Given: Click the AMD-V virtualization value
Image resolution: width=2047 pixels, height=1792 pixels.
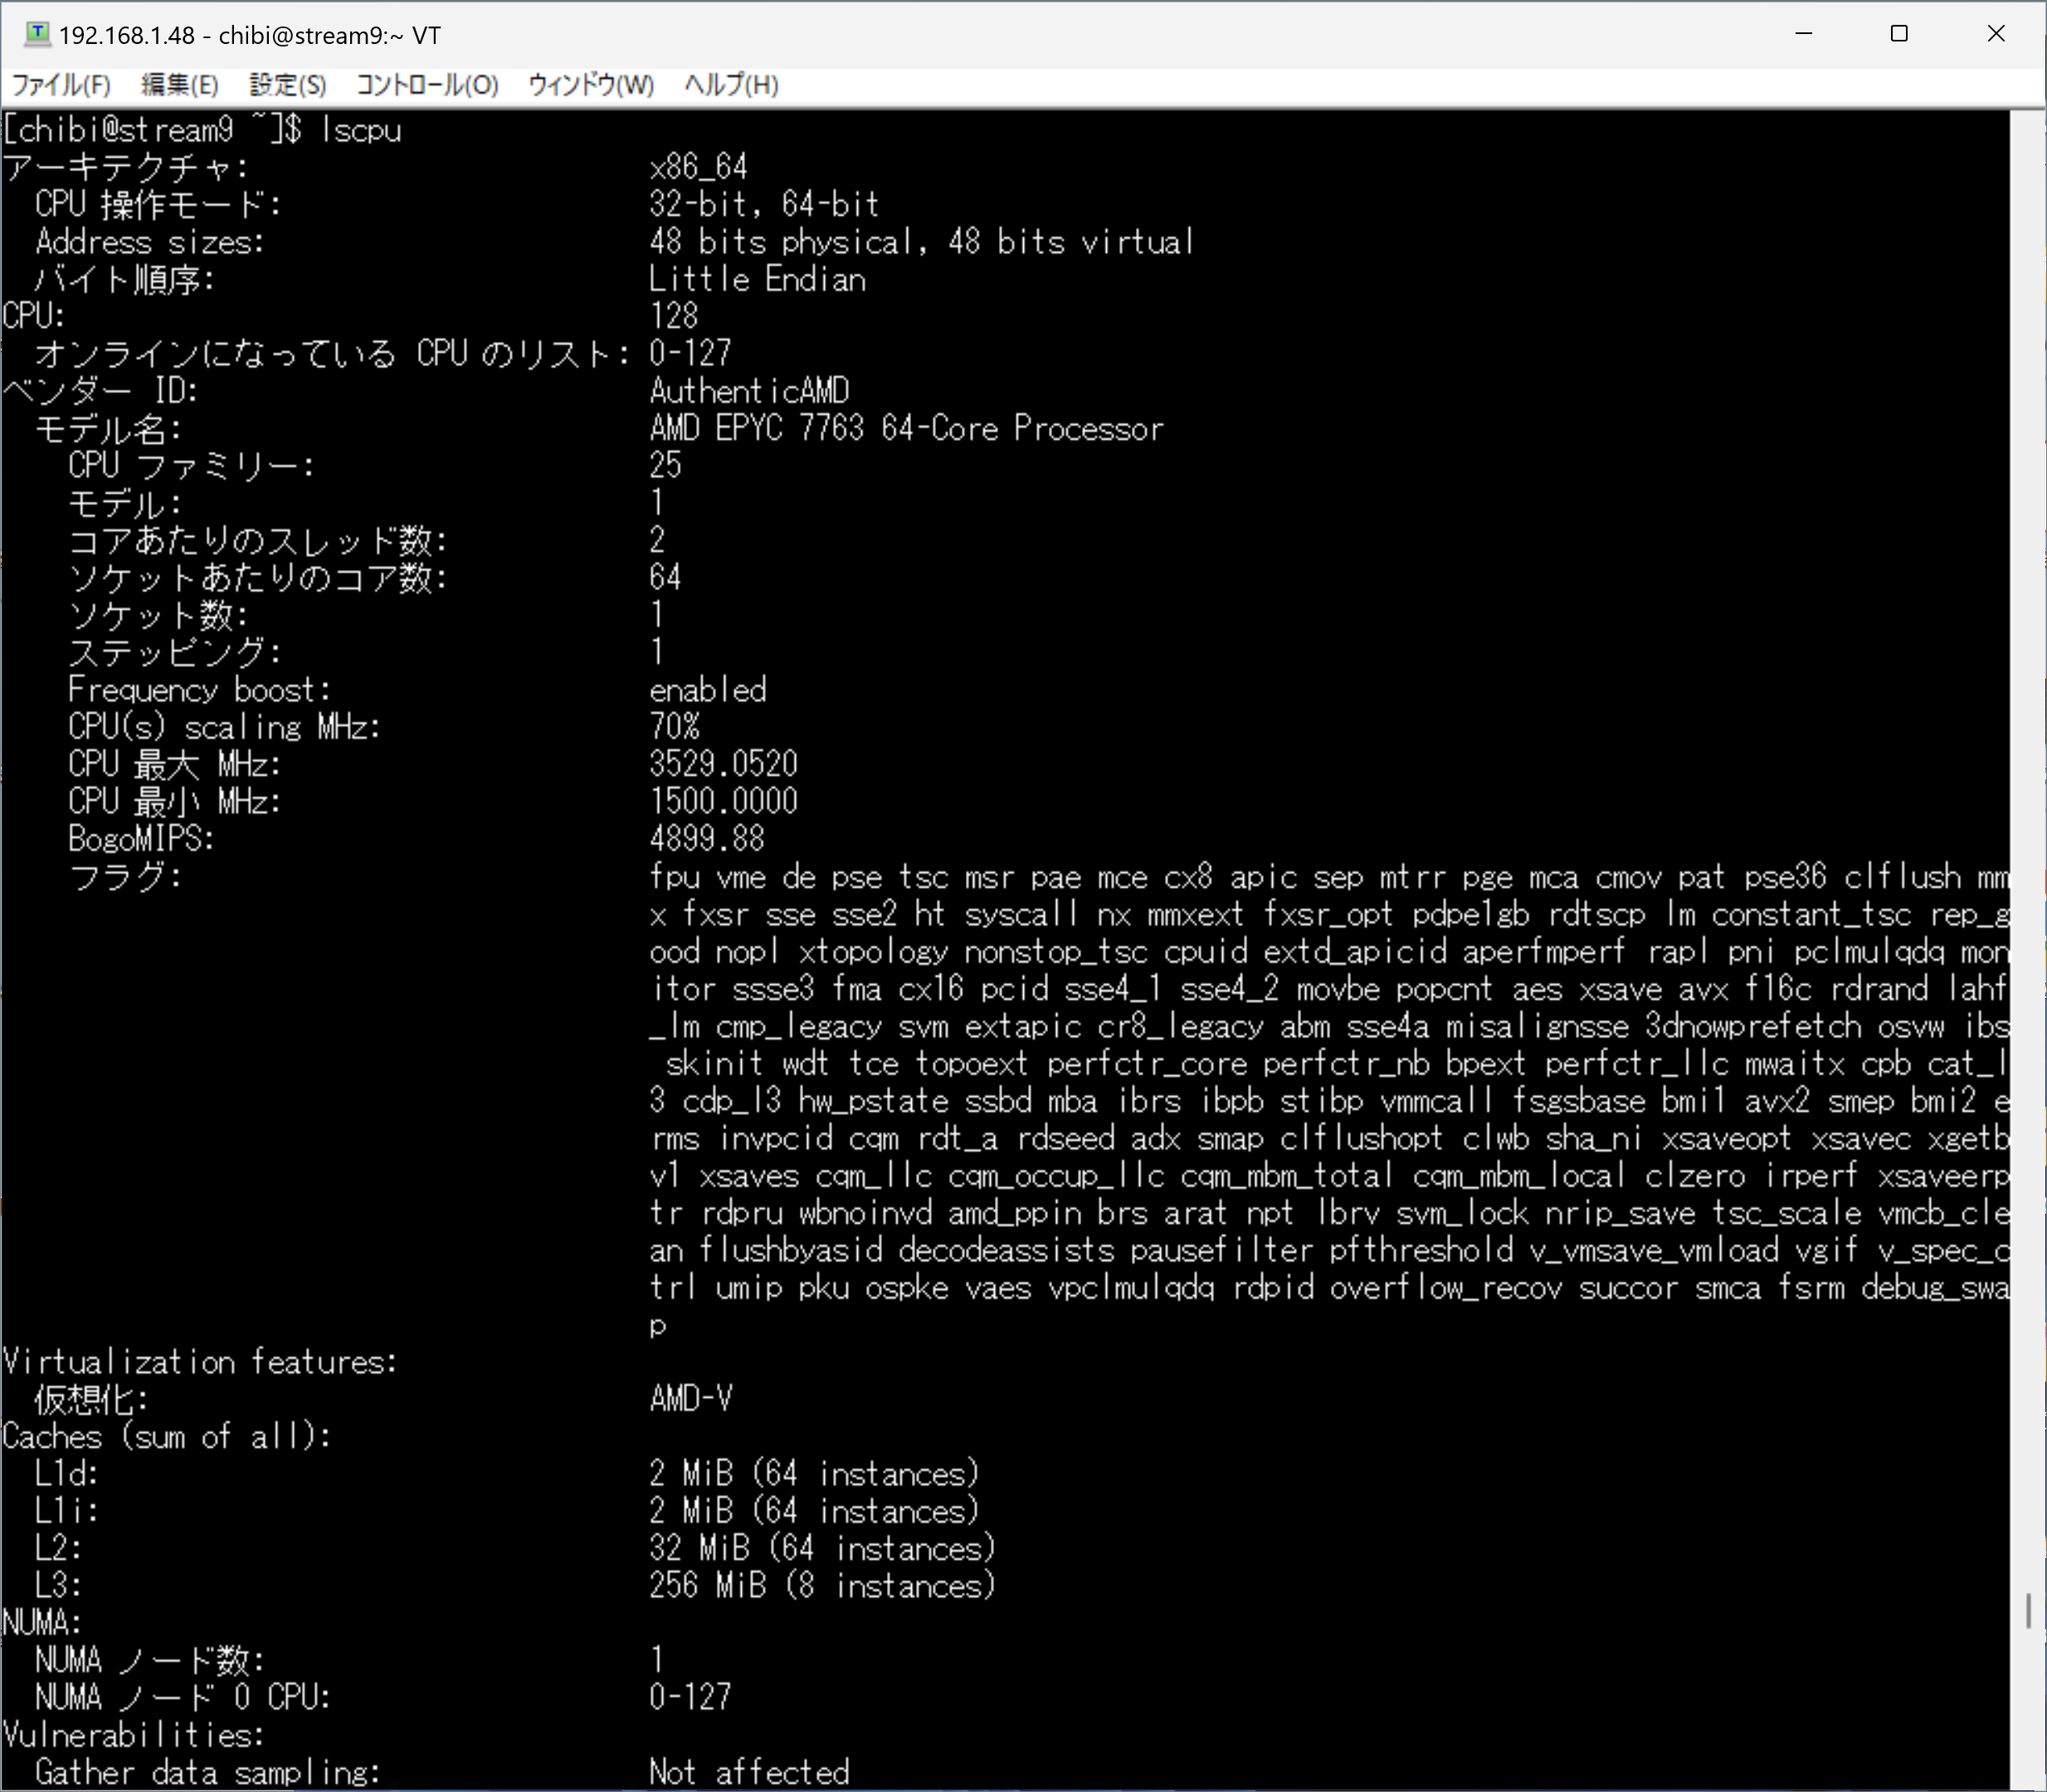Looking at the screenshot, I should pyautogui.click(x=690, y=1398).
